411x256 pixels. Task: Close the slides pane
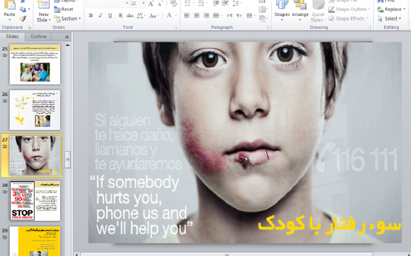tap(67, 37)
